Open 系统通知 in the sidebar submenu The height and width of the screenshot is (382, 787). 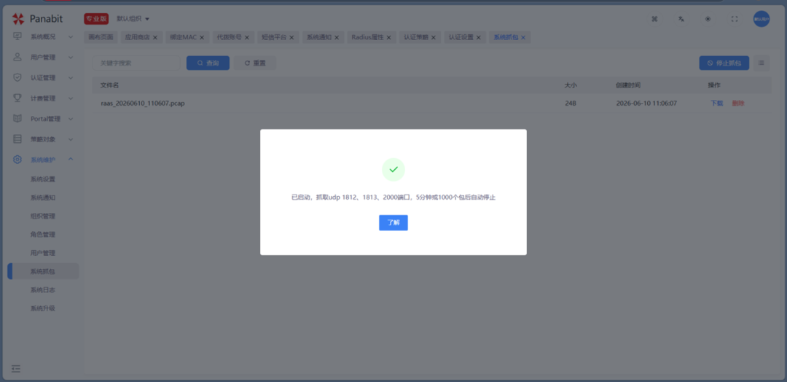click(x=43, y=198)
